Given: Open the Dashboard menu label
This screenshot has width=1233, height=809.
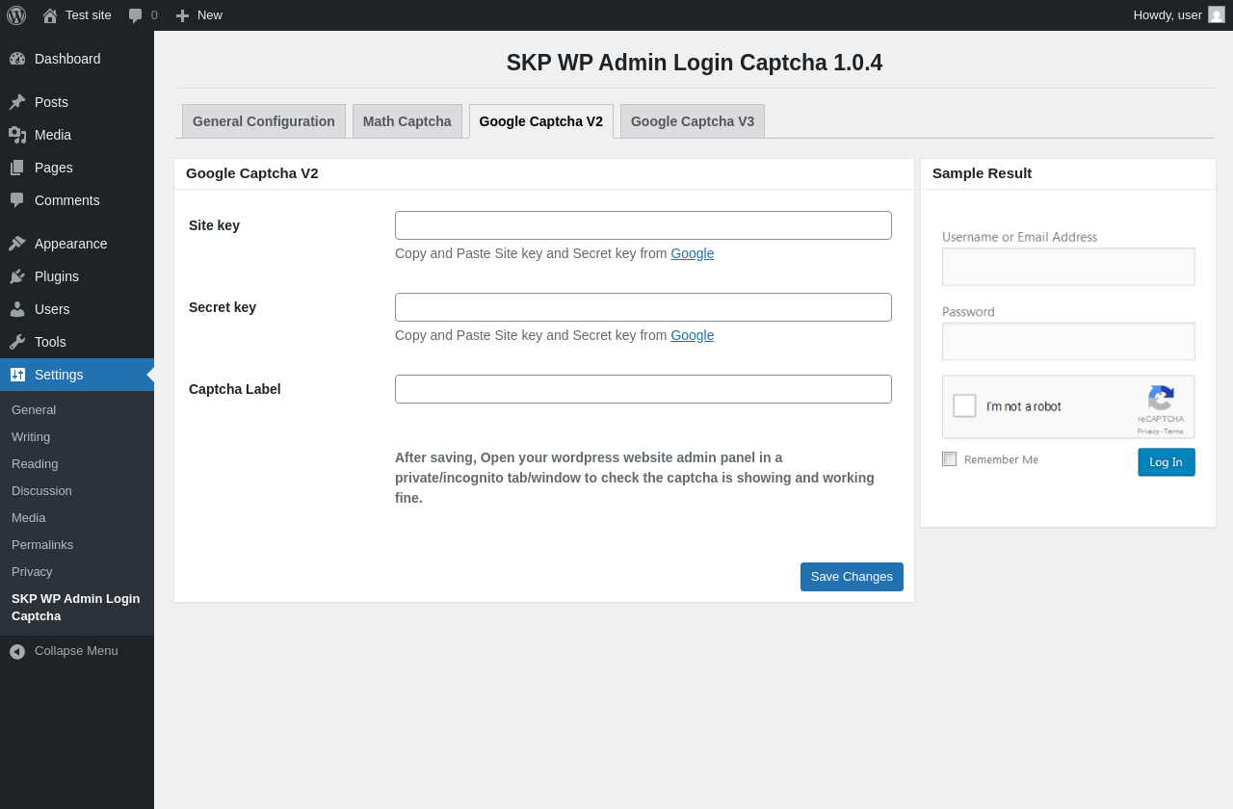Looking at the screenshot, I should 67,59.
